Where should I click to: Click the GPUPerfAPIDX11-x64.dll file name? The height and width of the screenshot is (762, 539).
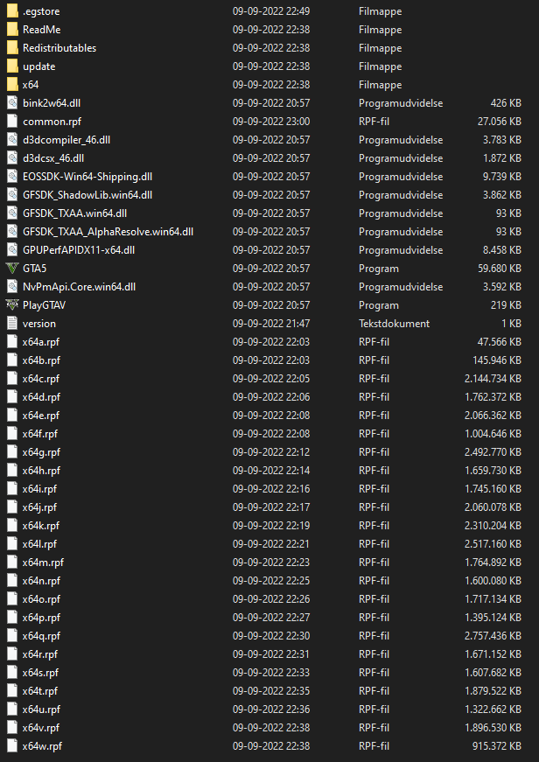[x=79, y=250]
